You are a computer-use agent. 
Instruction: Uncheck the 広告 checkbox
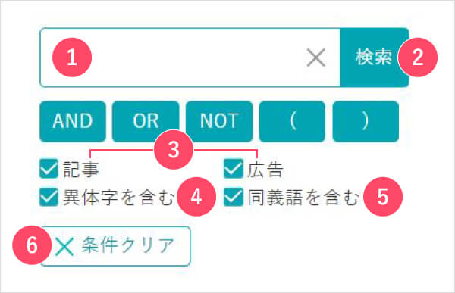tap(234, 169)
